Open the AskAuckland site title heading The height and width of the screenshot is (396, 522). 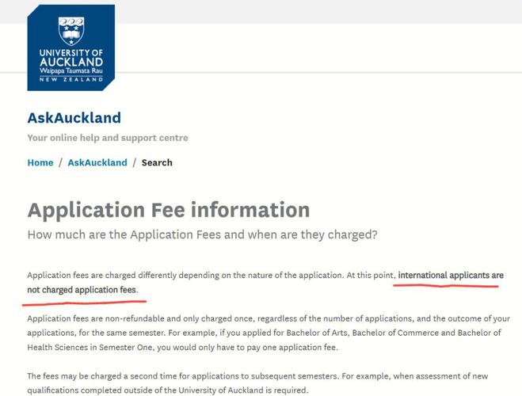[x=74, y=118]
